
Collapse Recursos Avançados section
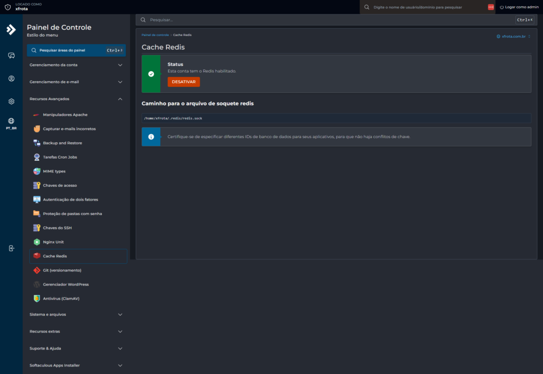76,99
